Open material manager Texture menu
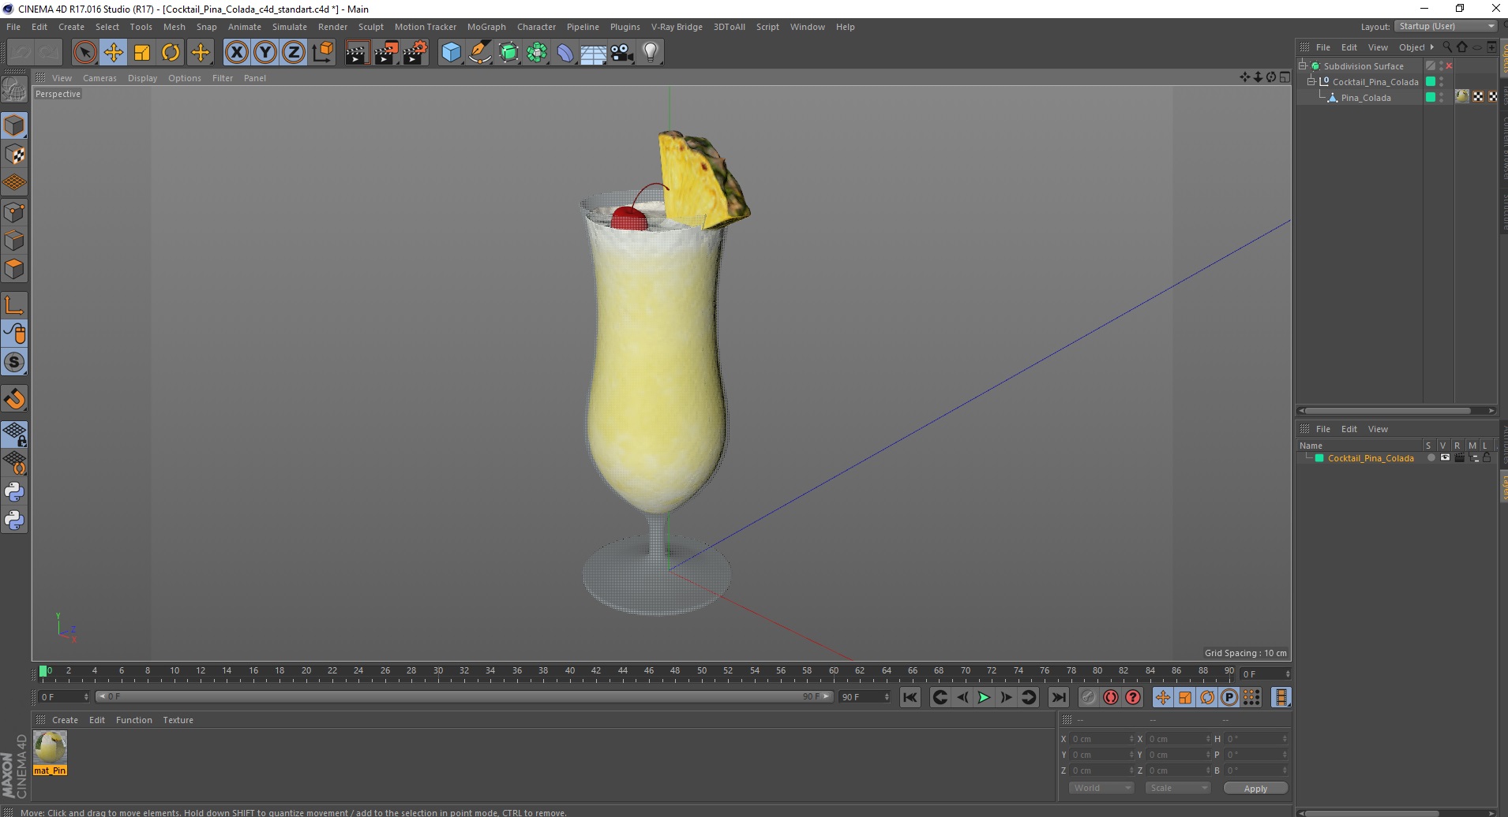Screen dimensions: 1508x817 coord(178,720)
